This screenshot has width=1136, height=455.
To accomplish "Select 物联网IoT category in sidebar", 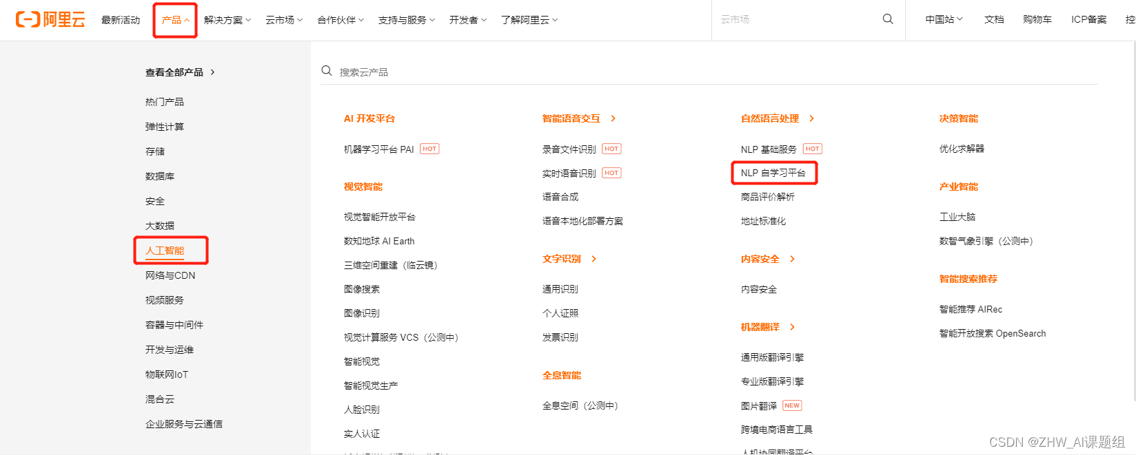I will pyautogui.click(x=167, y=374).
